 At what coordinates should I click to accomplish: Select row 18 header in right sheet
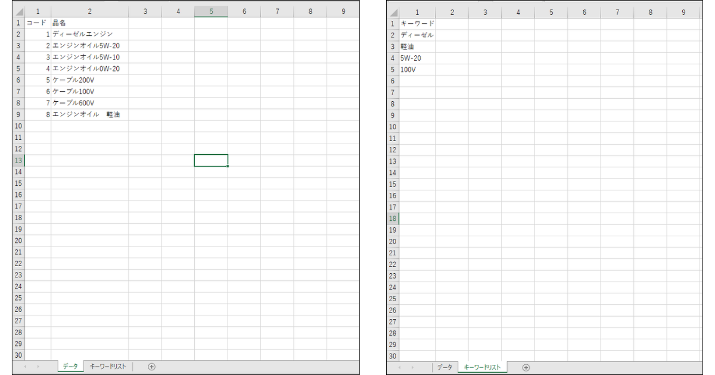[392, 218]
